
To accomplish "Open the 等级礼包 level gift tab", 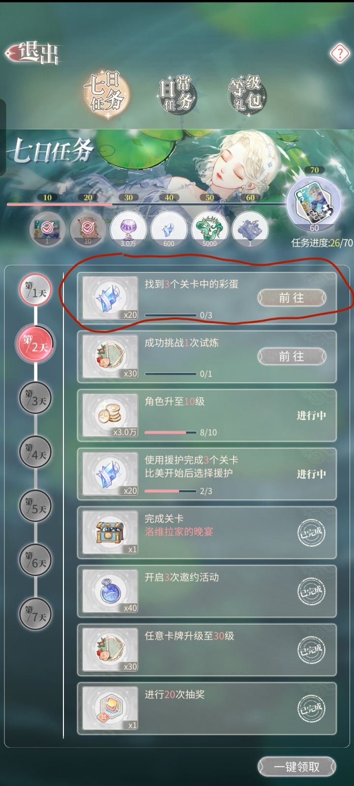I will pos(245,93).
